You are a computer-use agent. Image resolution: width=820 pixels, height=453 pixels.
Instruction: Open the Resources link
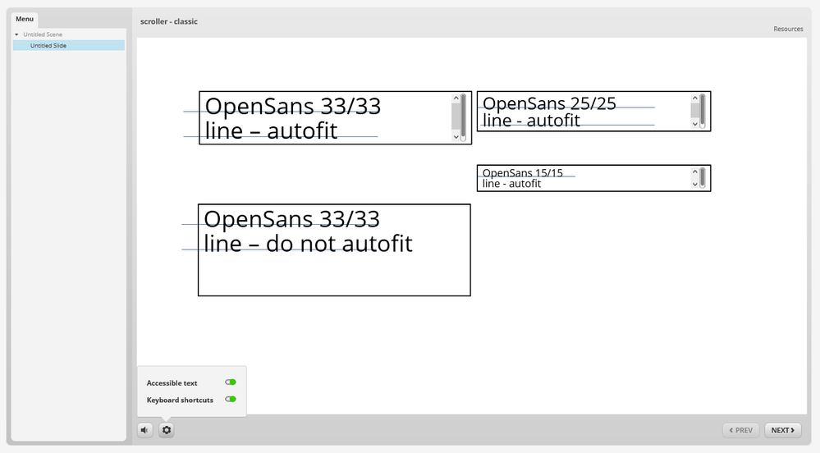[788, 29]
